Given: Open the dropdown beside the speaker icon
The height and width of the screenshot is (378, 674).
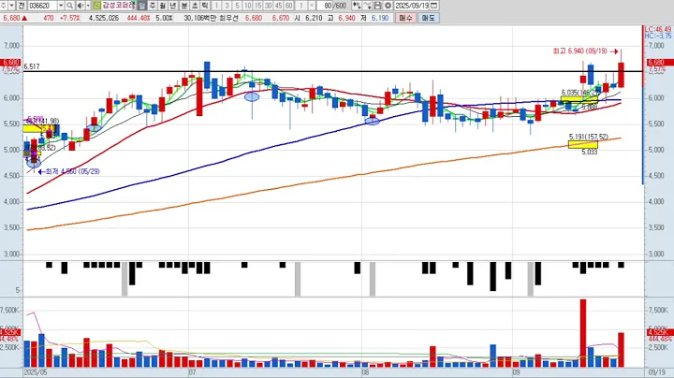Looking at the screenshot, I should pyautogui.click(x=88, y=6).
